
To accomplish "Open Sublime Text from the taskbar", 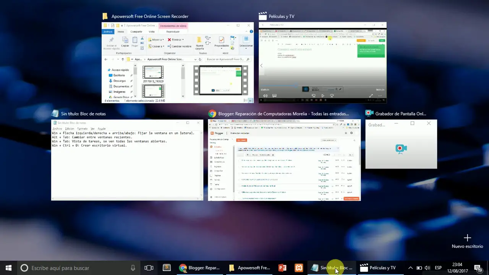I will tap(167, 268).
